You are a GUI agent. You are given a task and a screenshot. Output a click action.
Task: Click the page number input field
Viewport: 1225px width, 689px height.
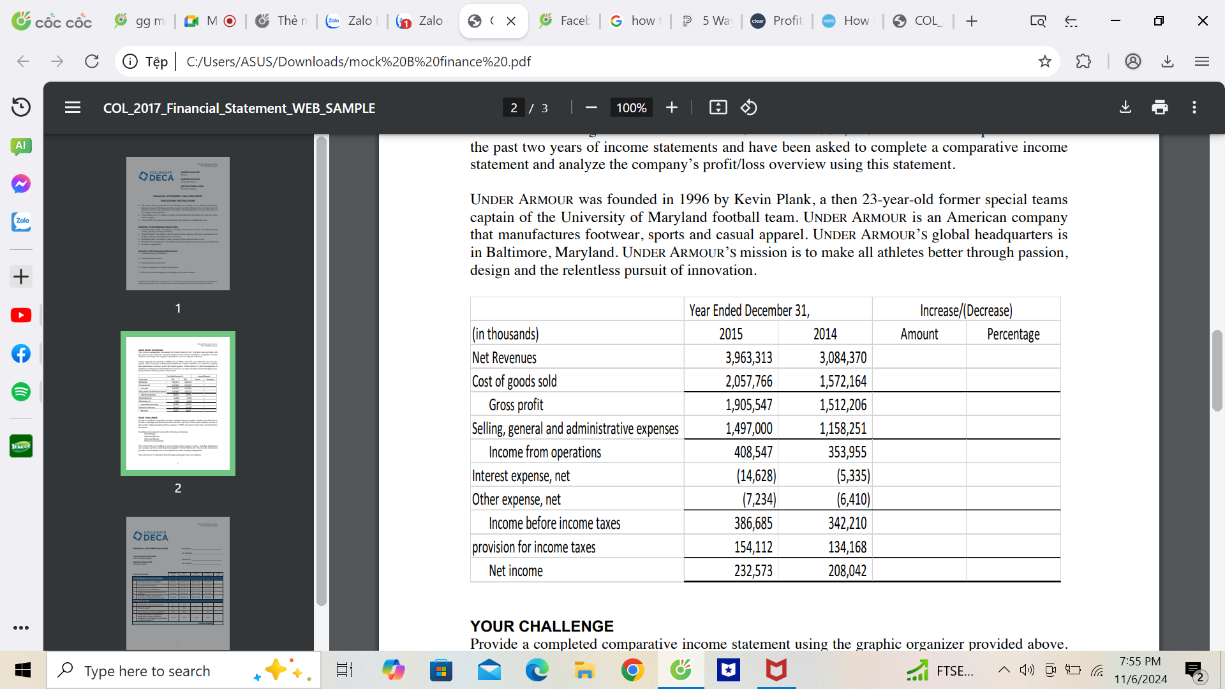point(514,108)
